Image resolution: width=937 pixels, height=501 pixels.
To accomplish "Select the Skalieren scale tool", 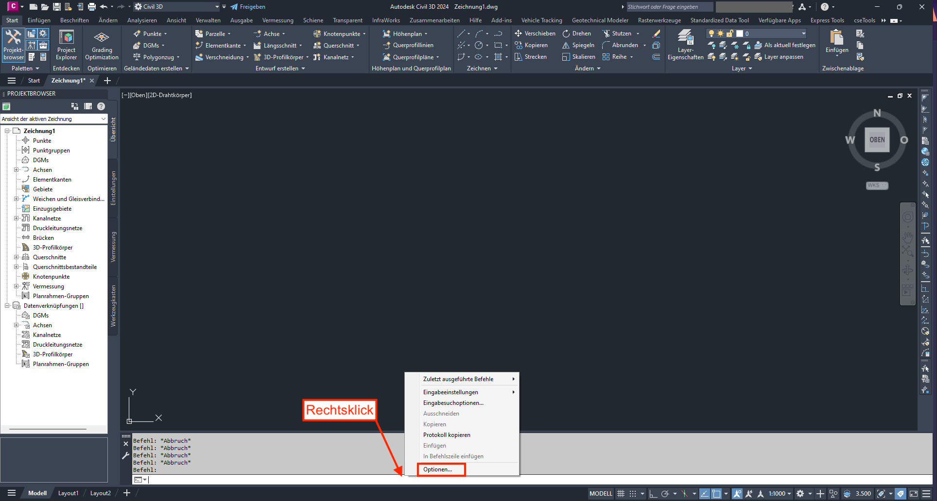I will (578, 57).
